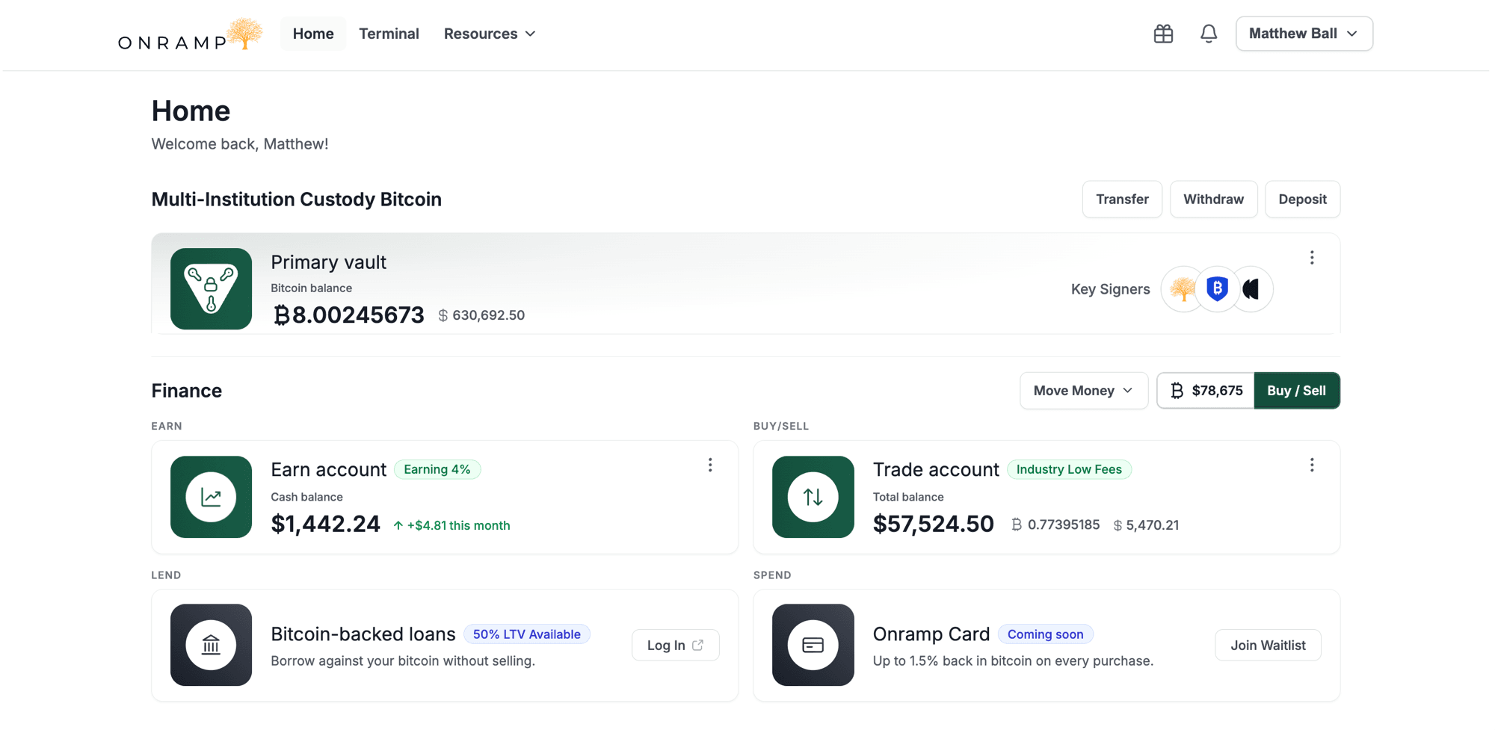Expand the Move Money dropdown

point(1084,391)
